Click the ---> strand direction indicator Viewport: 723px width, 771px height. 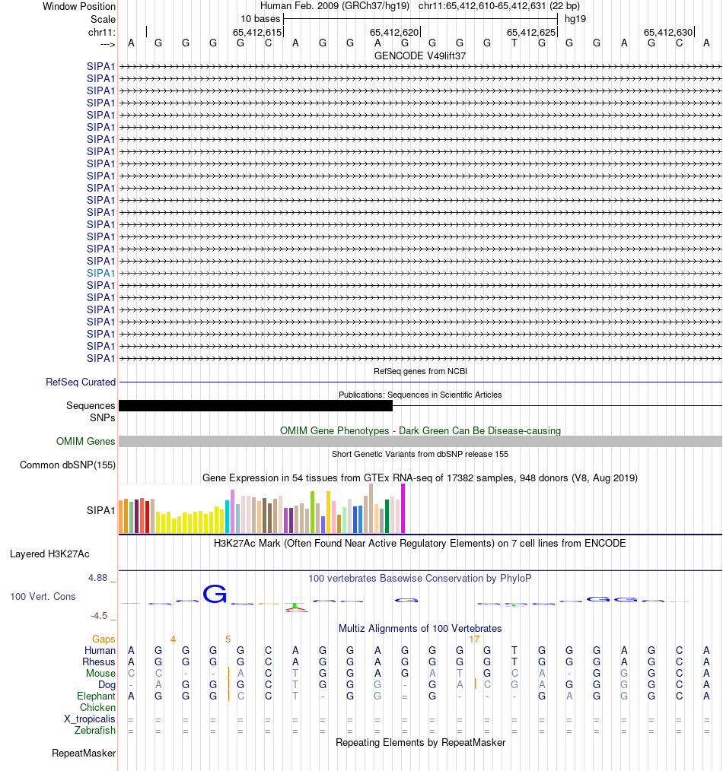107,45
